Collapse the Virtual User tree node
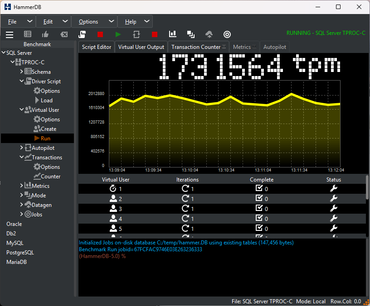Viewport: 370px width, 306px height. point(21,110)
